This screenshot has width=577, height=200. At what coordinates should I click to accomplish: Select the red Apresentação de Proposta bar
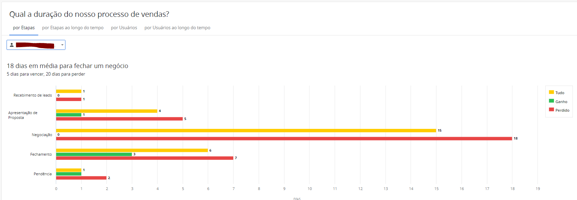[119, 119]
